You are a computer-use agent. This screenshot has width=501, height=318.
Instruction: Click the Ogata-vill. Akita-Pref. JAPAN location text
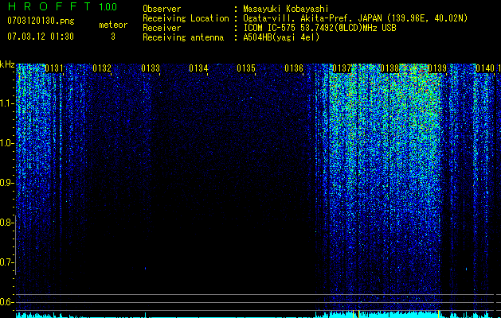coord(355,18)
